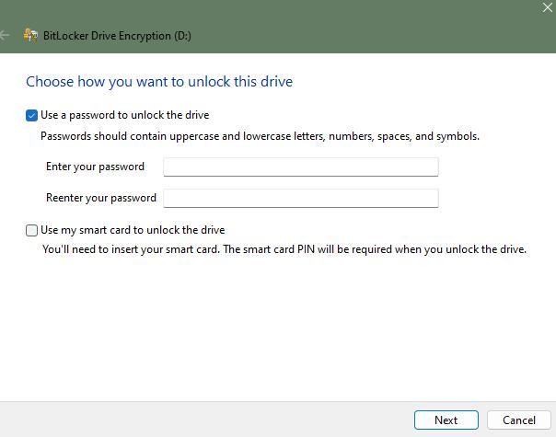This screenshot has height=437, width=556.
Task: Click the Next button
Action: point(446,420)
